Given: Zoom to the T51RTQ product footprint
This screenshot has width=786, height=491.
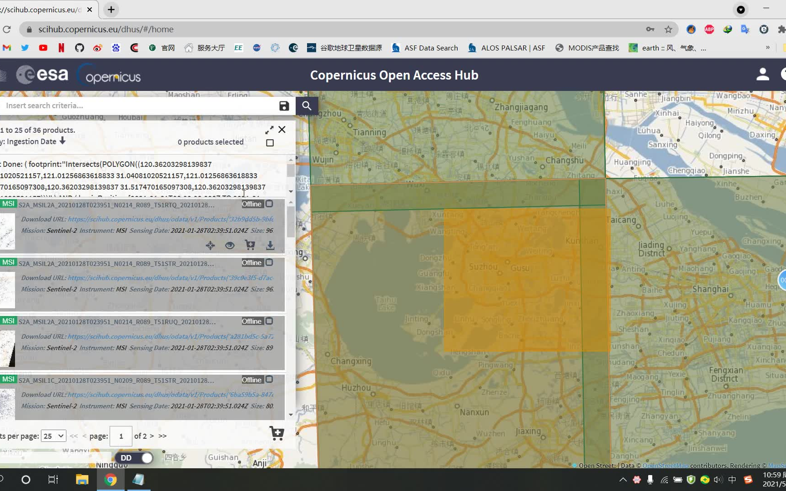Looking at the screenshot, I should (x=210, y=245).
